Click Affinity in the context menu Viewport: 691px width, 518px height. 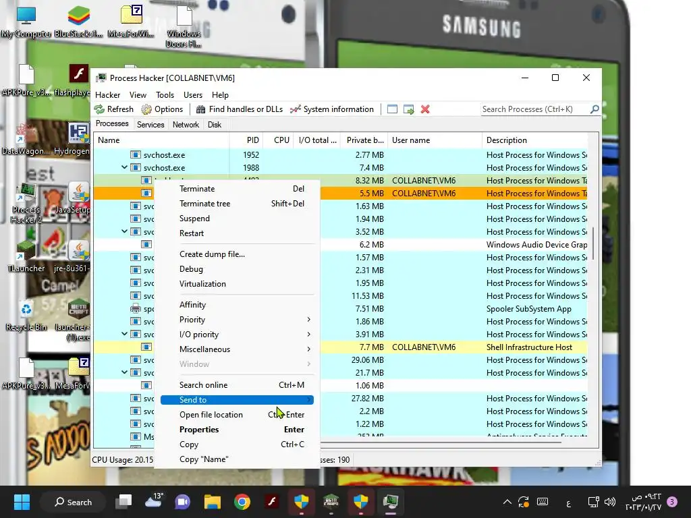238,305
